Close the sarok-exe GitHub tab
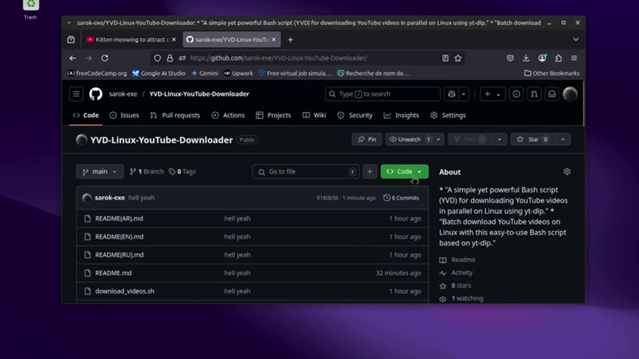 [274, 39]
